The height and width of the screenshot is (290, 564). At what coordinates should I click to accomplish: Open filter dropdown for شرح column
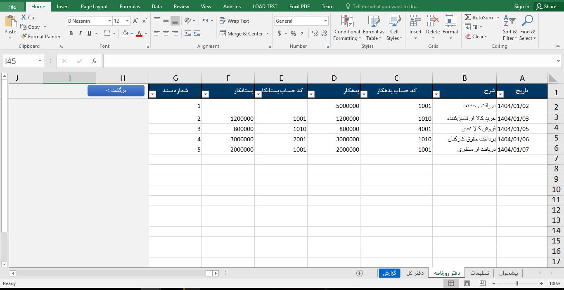click(436, 94)
